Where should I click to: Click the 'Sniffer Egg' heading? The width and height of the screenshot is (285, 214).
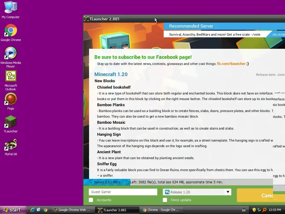click(x=107, y=164)
